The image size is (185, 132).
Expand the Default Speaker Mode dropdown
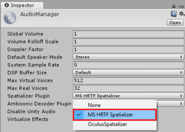coord(128,57)
